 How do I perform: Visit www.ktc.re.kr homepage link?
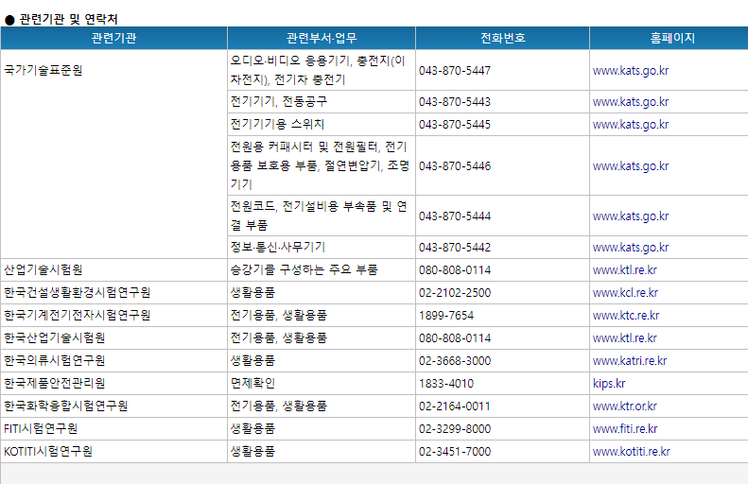626,315
